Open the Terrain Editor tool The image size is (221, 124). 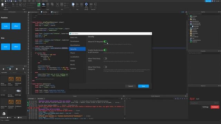click(x=39, y=5)
